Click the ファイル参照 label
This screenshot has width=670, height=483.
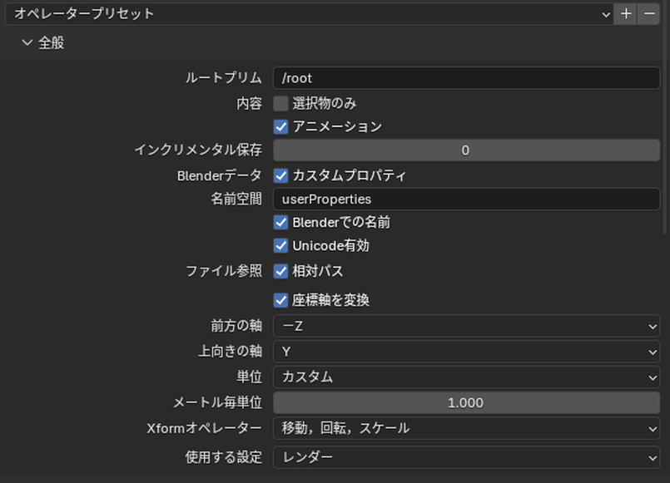(224, 271)
